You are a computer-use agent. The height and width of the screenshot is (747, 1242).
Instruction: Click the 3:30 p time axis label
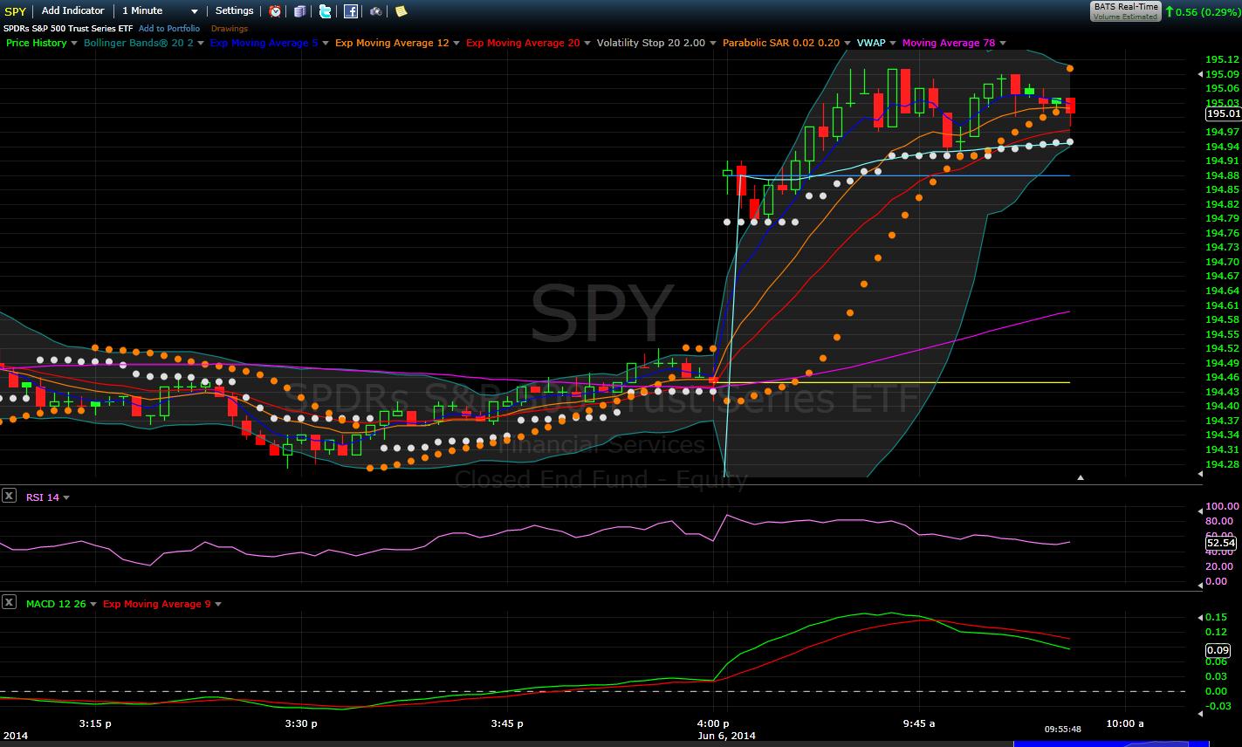[x=301, y=723]
